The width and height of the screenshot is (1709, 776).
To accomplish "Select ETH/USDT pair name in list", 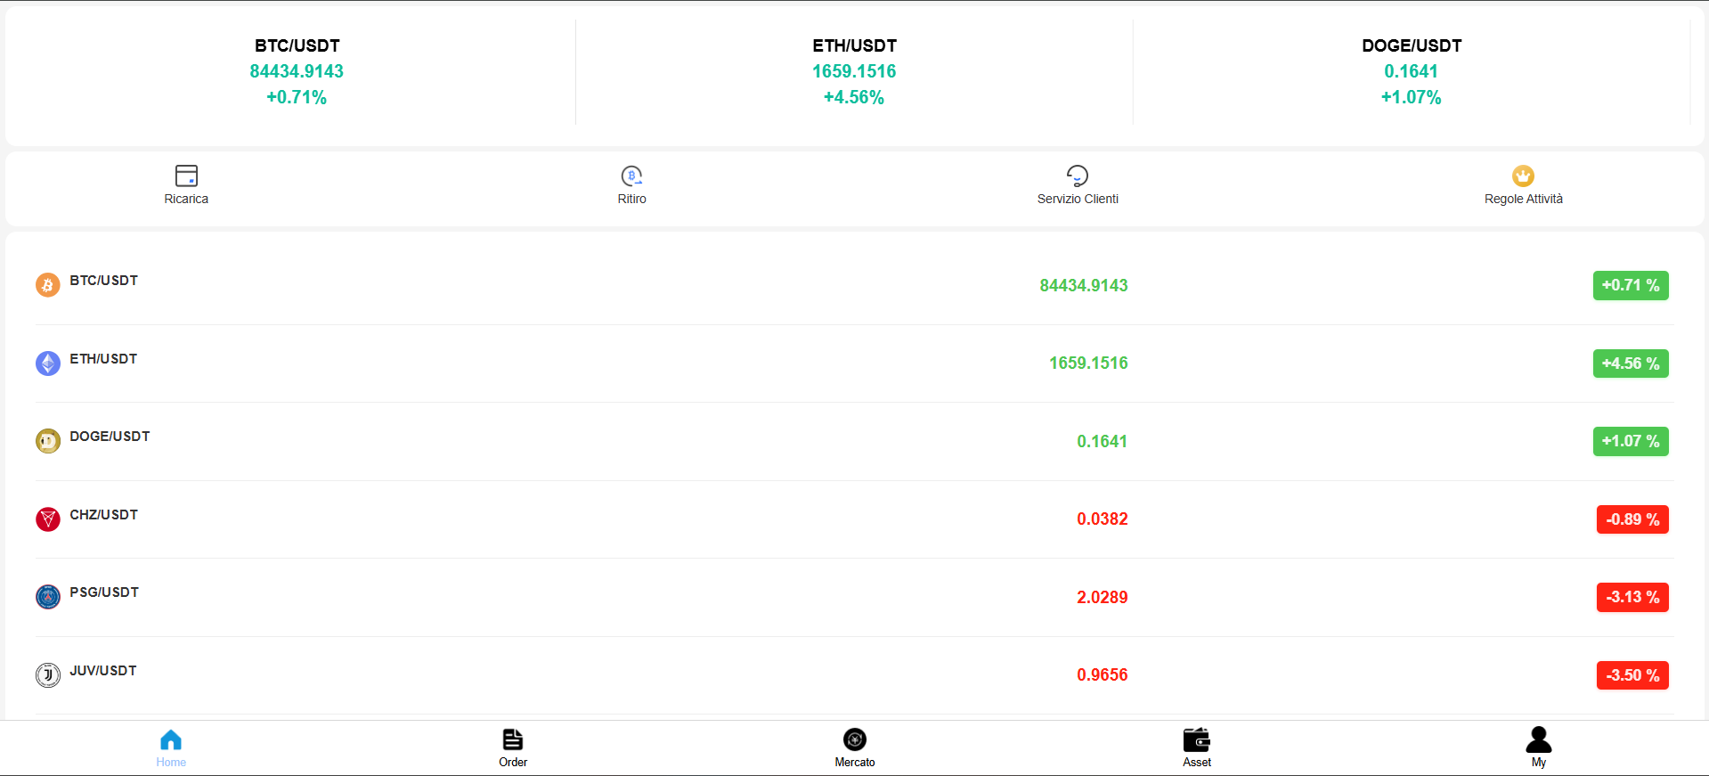I will pyautogui.click(x=103, y=359).
